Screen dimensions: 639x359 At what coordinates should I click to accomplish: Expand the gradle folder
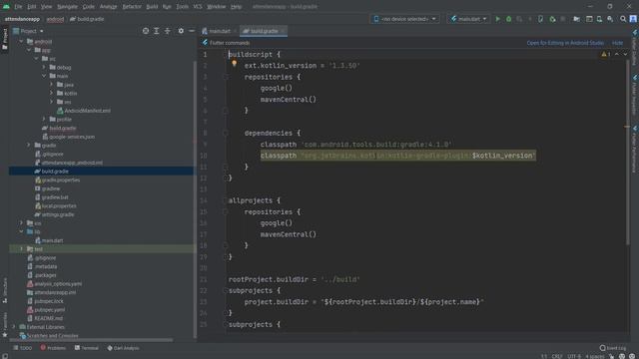[29, 145]
